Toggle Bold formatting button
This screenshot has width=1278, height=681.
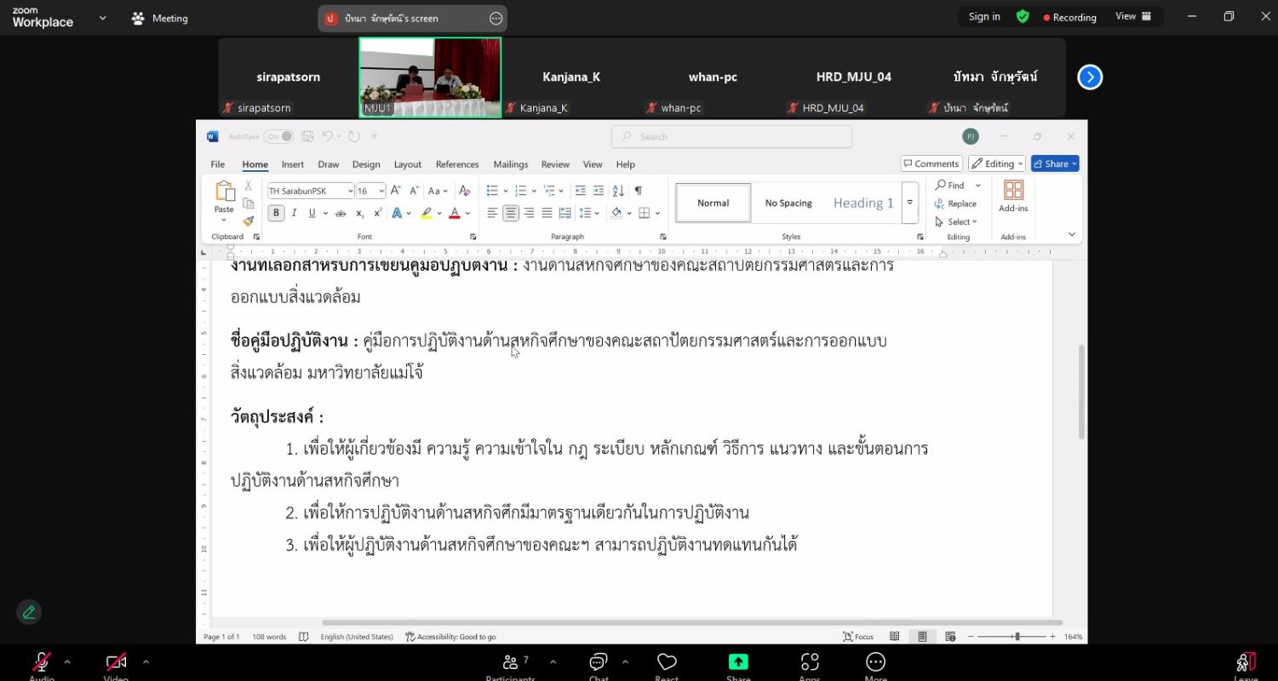tap(276, 213)
